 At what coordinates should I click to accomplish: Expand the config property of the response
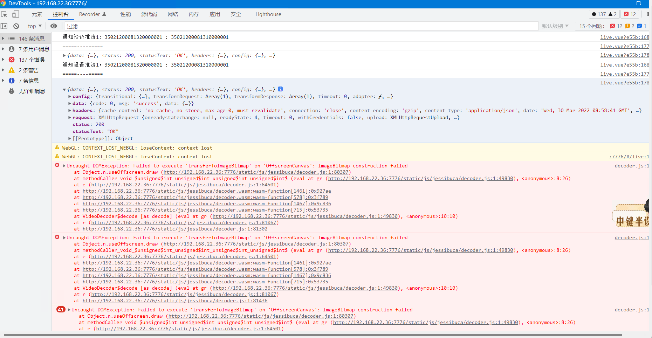click(x=69, y=96)
